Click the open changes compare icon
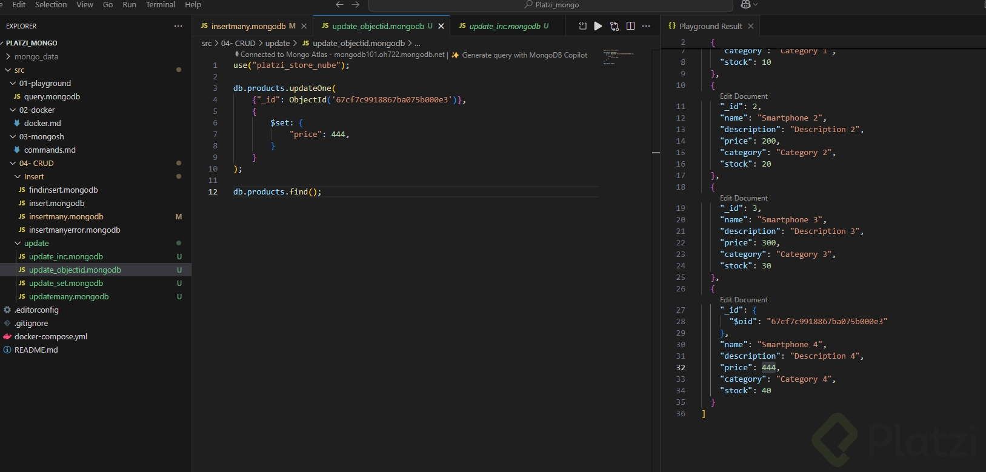This screenshot has width=986, height=472. (x=615, y=26)
